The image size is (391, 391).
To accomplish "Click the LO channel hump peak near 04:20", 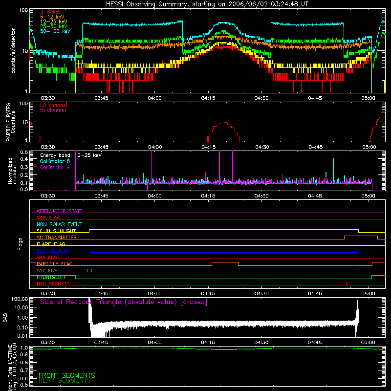I will coord(225,123).
